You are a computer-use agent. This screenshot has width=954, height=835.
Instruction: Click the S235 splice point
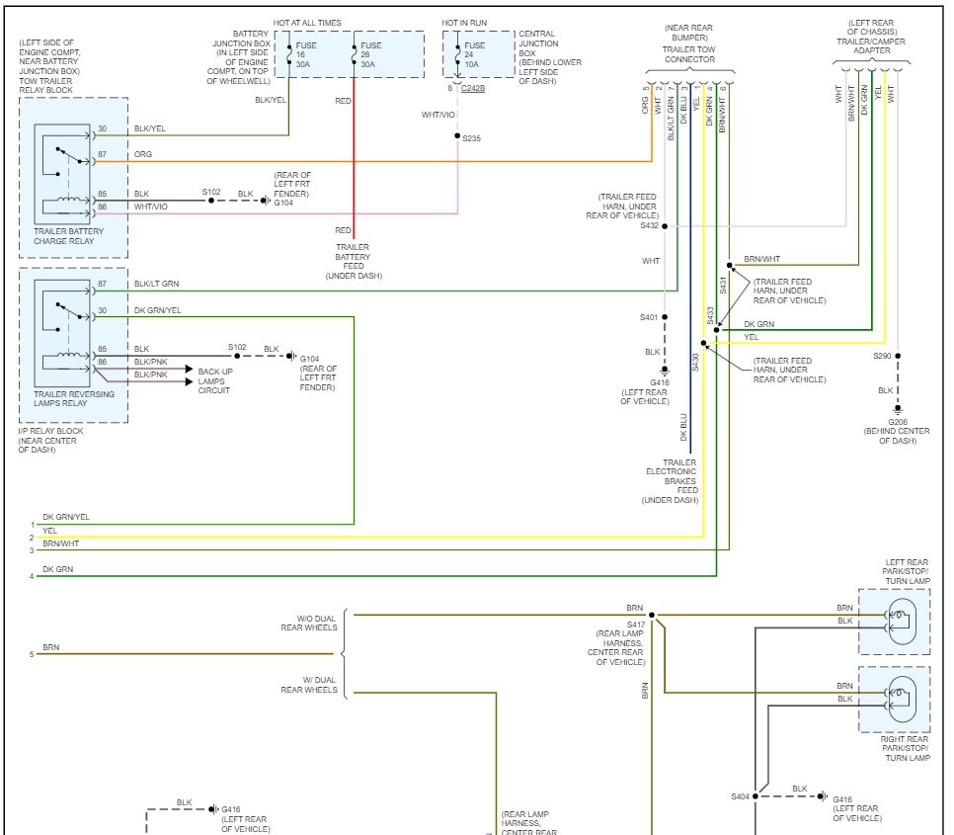(455, 138)
